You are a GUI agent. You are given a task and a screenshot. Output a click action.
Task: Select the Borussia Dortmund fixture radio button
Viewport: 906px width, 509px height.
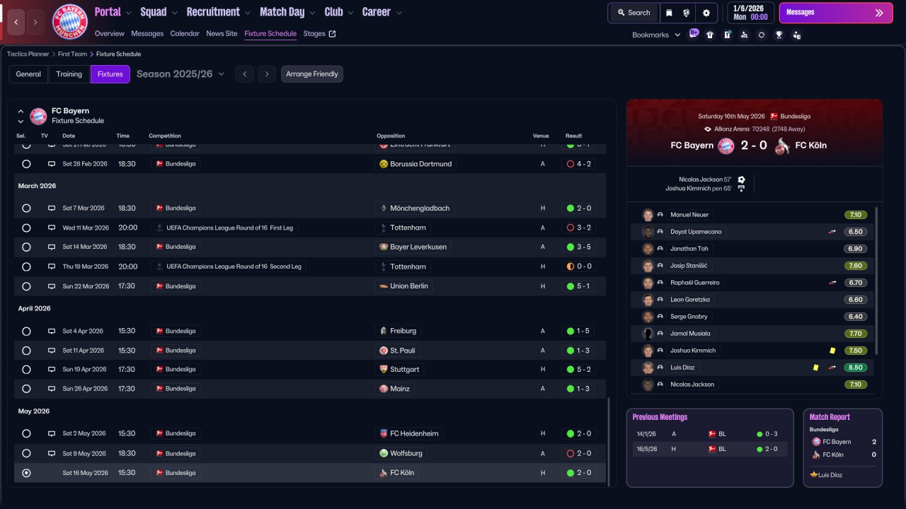click(26, 164)
